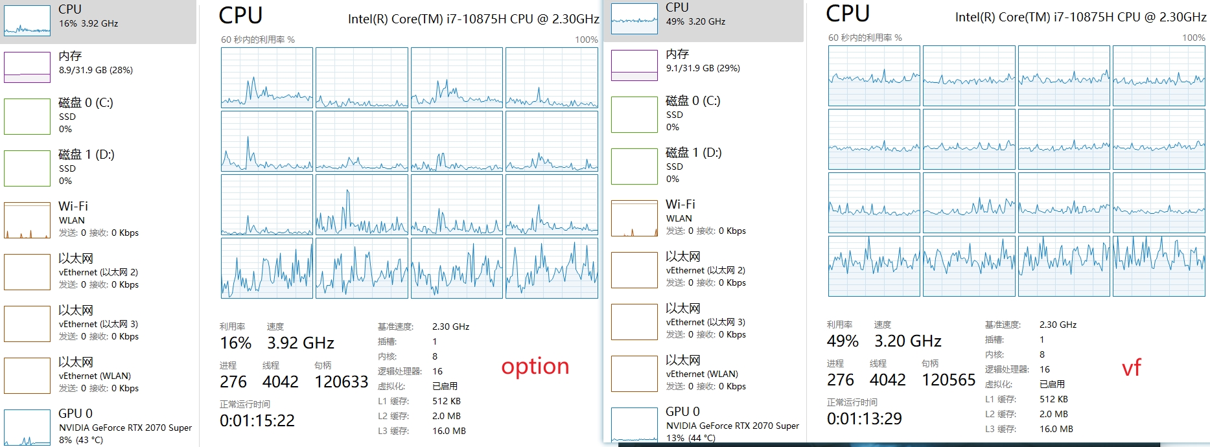Click process count 276 in left window

[x=233, y=382]
